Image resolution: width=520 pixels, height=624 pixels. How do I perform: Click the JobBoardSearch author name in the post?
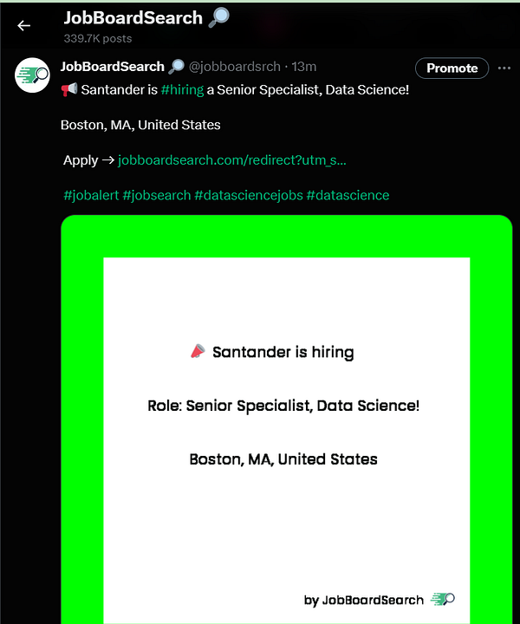tap(113, 67)
